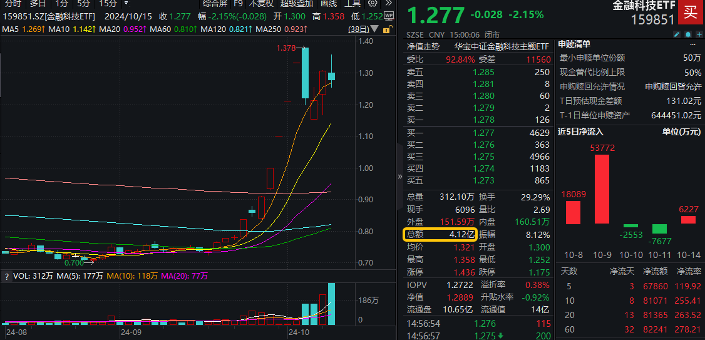The height and width of the screenshot is (340, 705).
Task: Click the 最小申赎单位份额 50万 row
Action: pos(630,58)
